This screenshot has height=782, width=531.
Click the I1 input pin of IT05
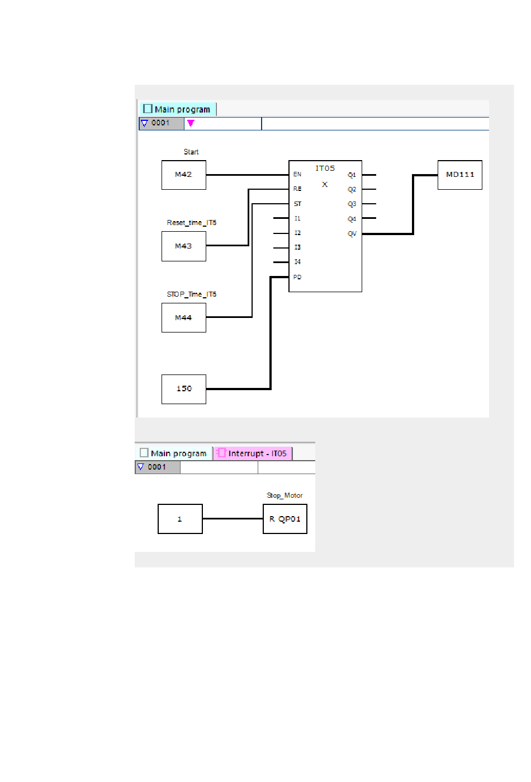[297, 218]
